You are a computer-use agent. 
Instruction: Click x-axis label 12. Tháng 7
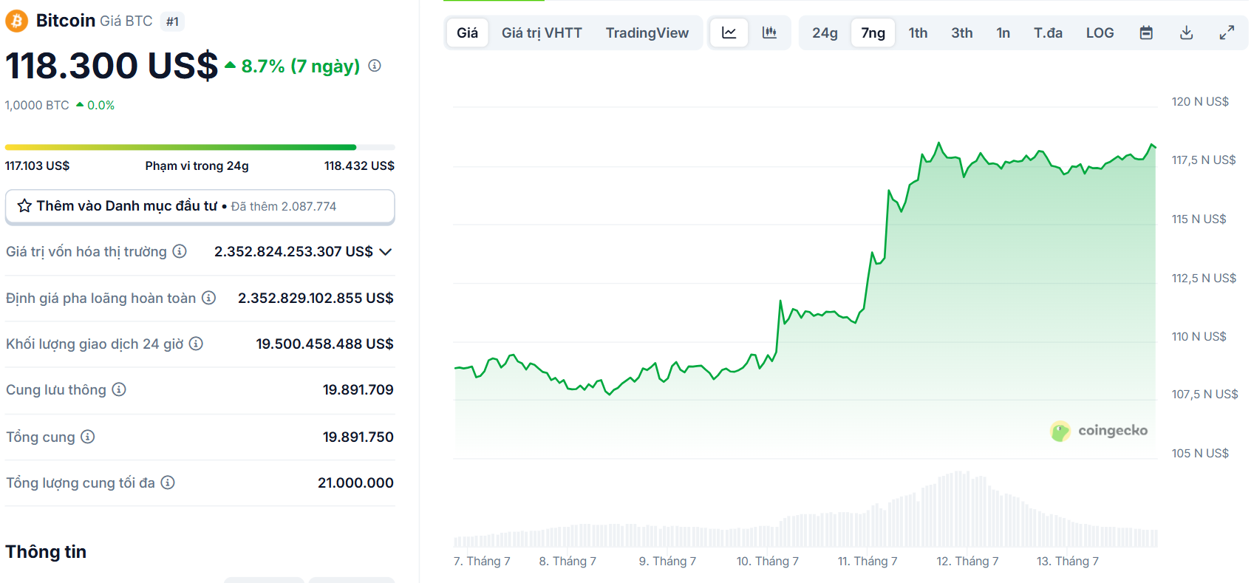[967, 562]
